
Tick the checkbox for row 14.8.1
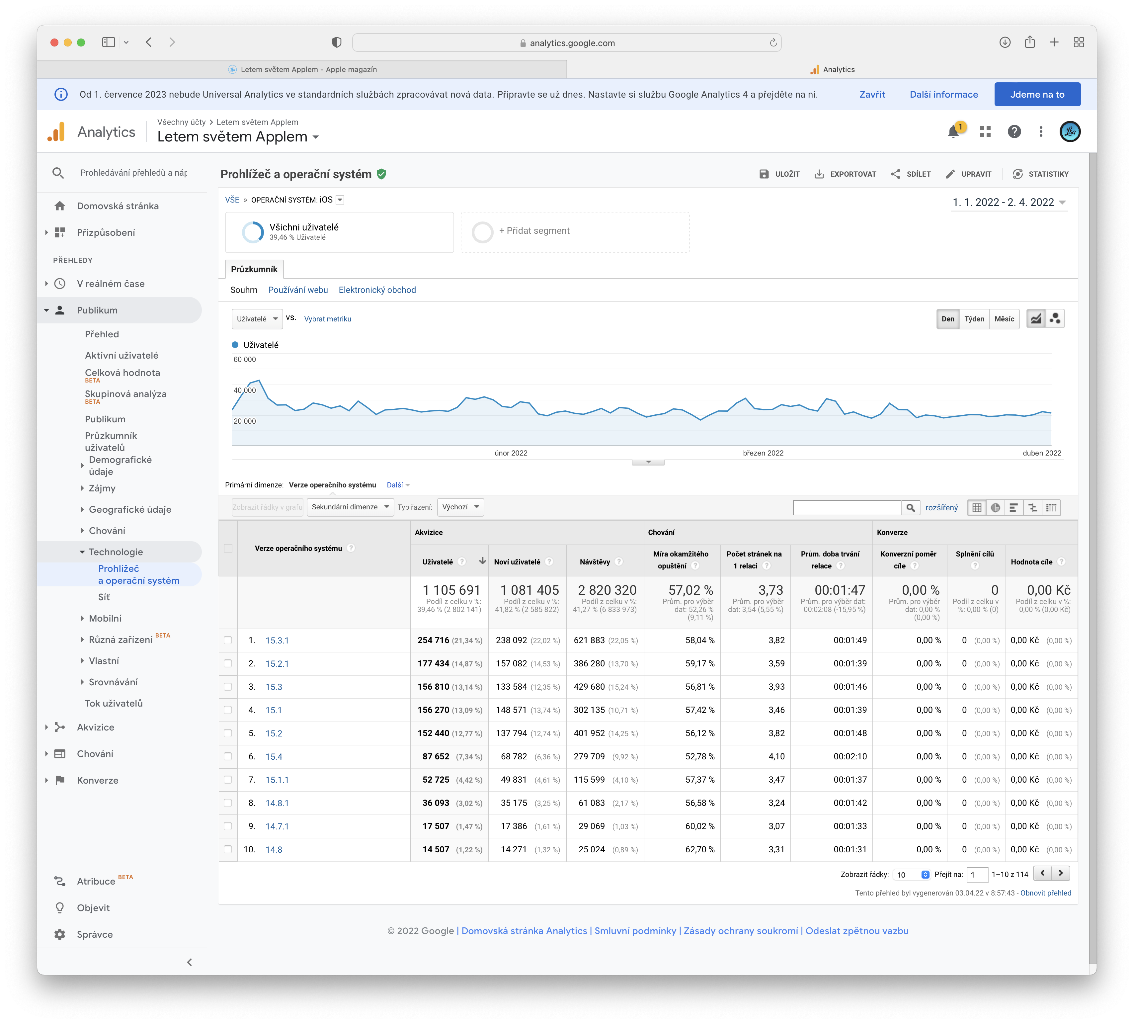pyautogui.click(x=228, y=803)
